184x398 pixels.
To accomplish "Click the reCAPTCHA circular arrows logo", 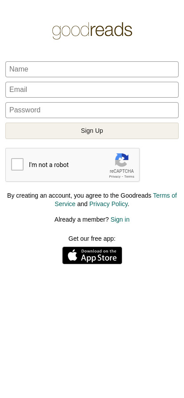I will tap(122, 160).
